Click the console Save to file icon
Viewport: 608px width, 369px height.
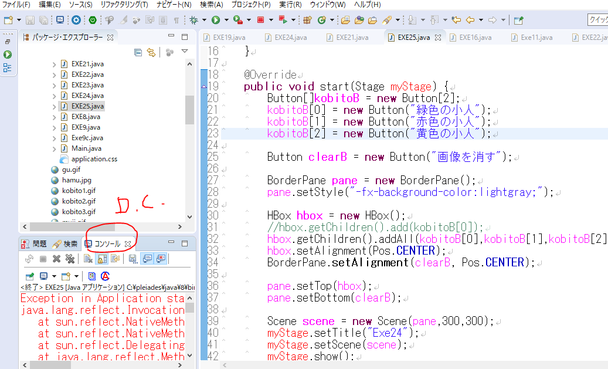click(133, 259)
